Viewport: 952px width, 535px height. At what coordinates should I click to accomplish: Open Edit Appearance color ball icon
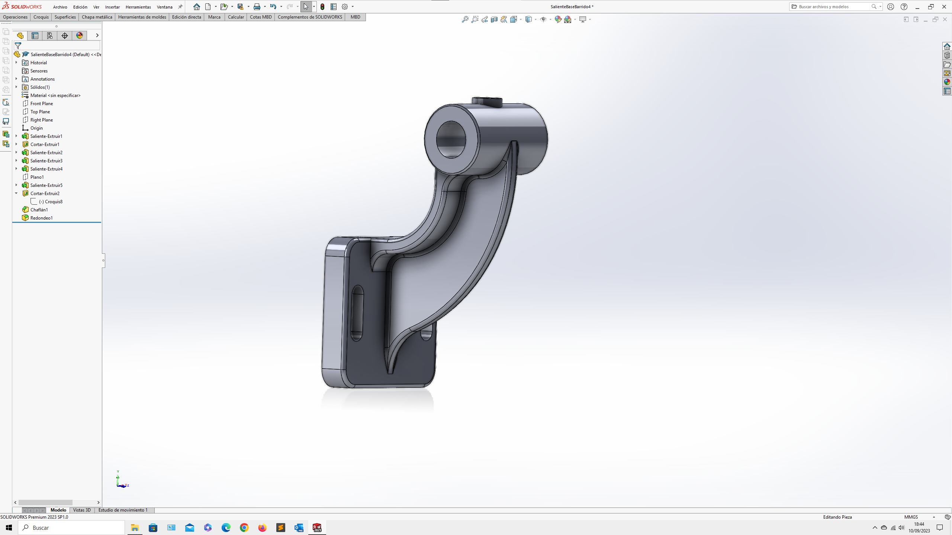click(x=558, y=19)
